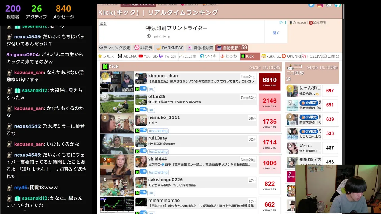This screenshot has height=214, width=381.
Task: Open nemuko_1111 stream thumbnail
Action: [x=117, y=123]
